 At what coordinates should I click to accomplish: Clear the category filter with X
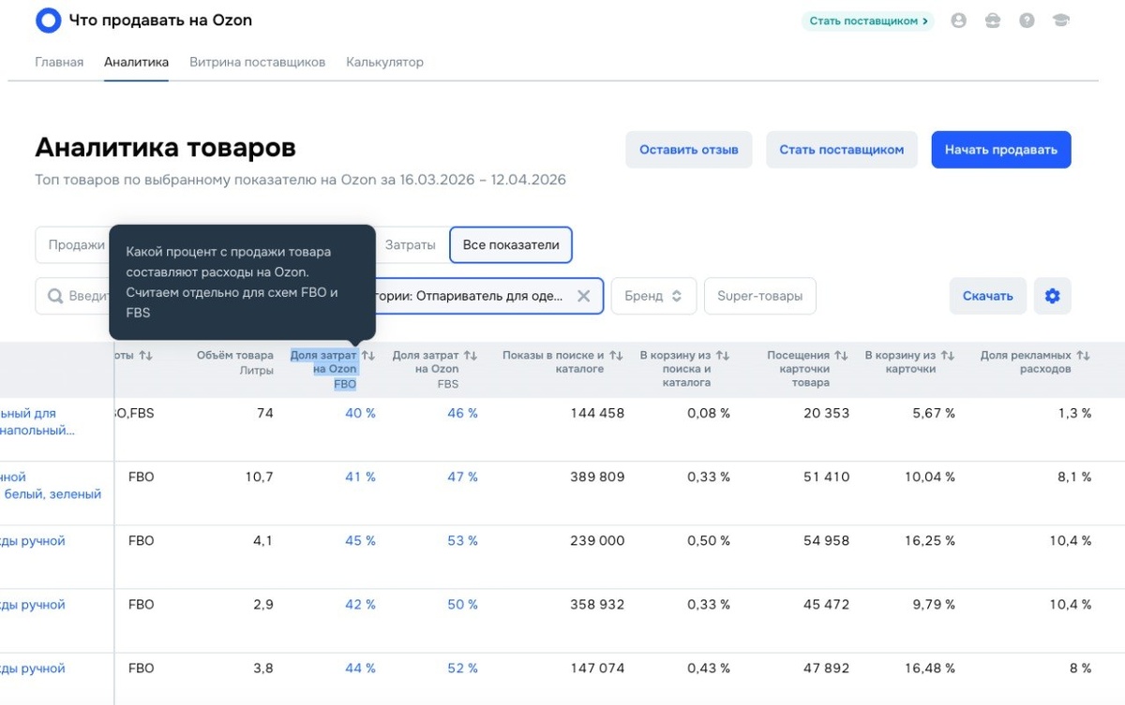click(x=583, y=296)
